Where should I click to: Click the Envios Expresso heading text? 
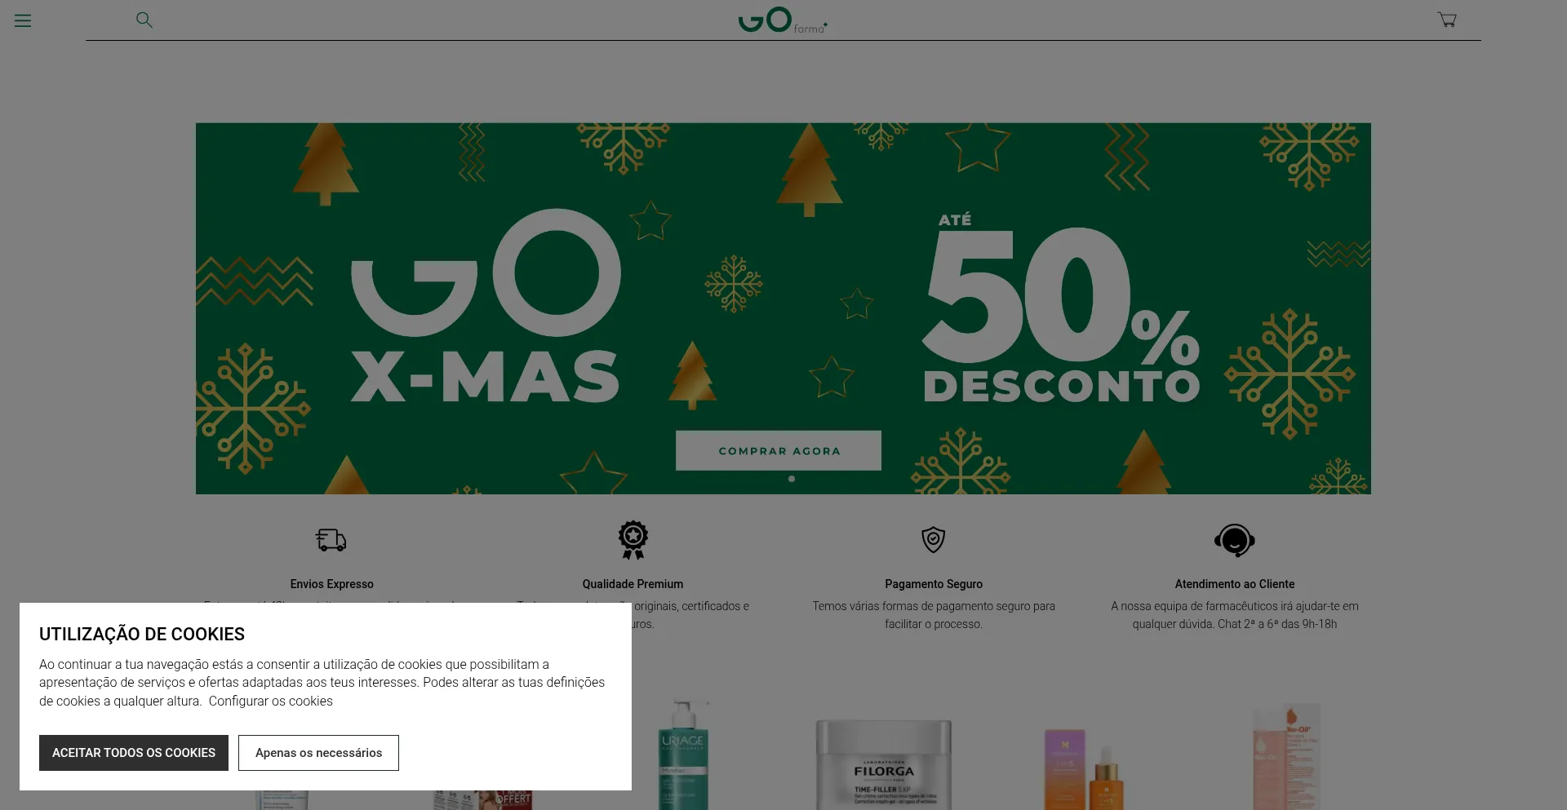click(x=331, y=583)
